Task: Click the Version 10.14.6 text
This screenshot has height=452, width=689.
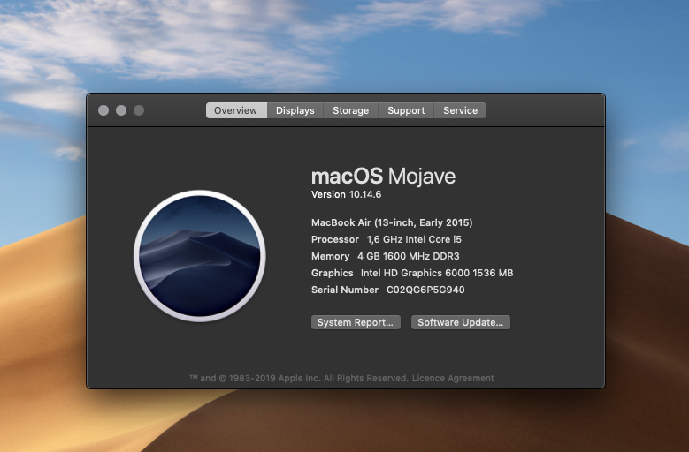Action: [x=346, y=194]
